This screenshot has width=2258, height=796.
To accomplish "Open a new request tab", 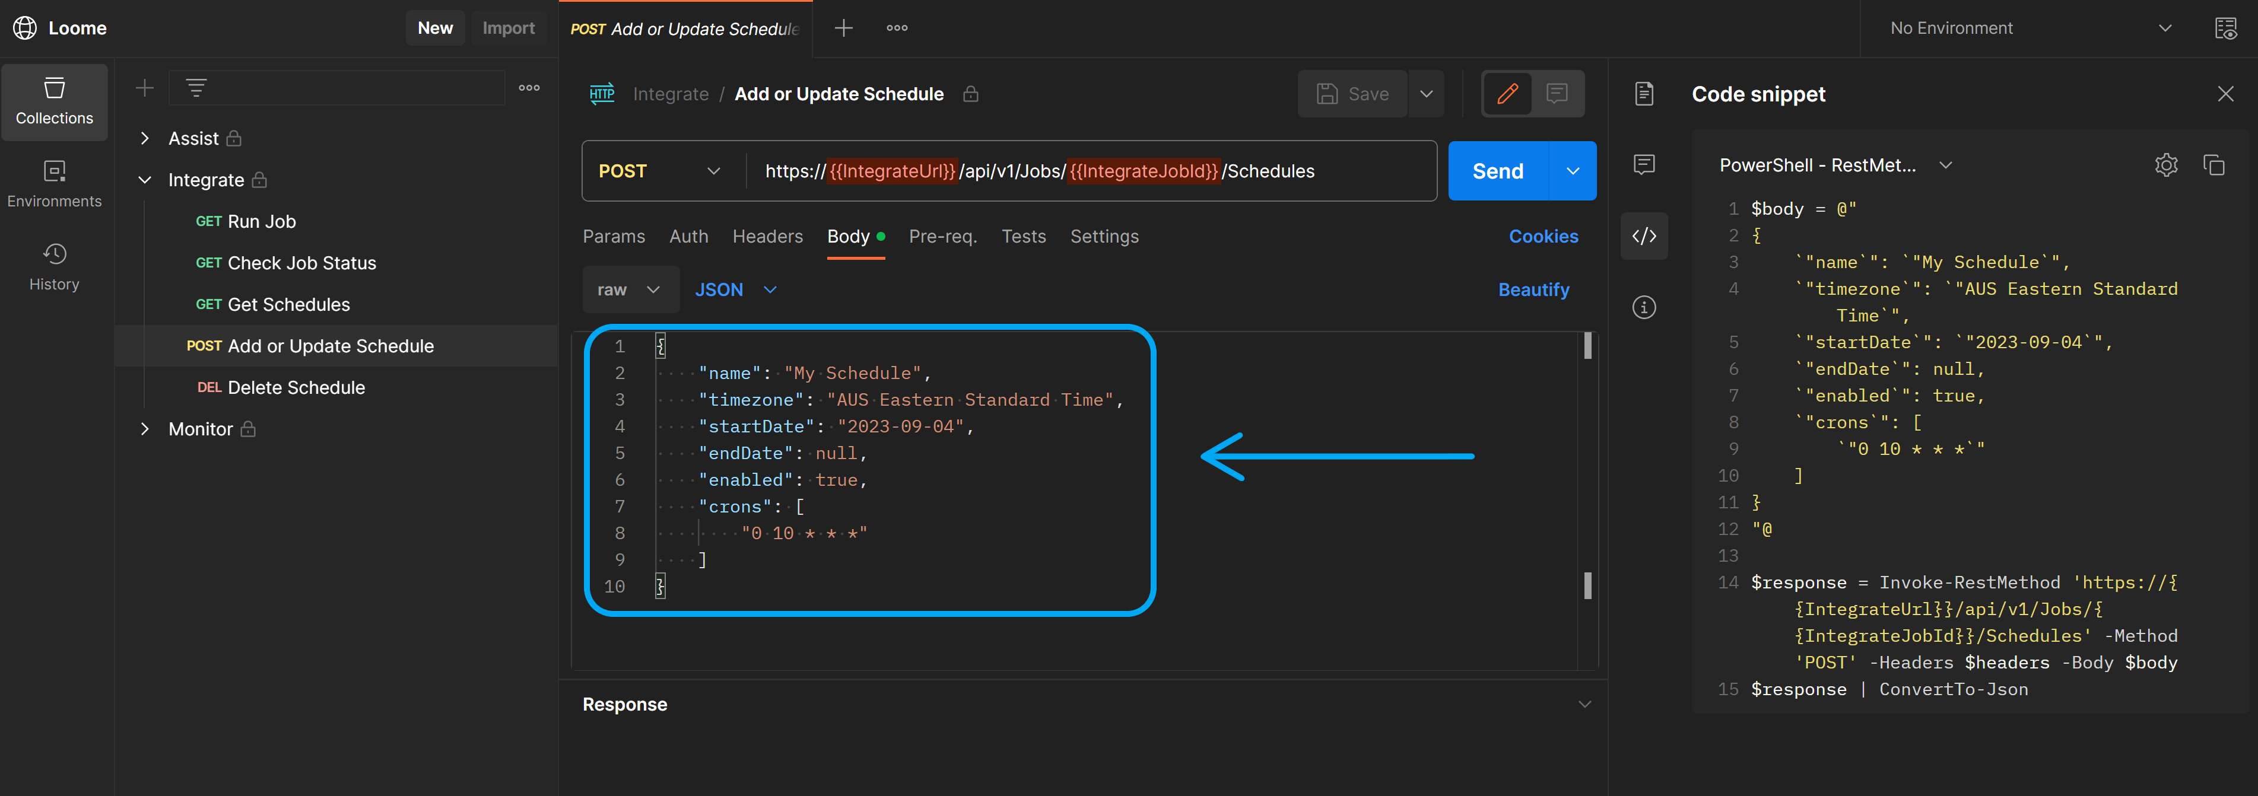I will pyautogui.click(x=843, y=28).
